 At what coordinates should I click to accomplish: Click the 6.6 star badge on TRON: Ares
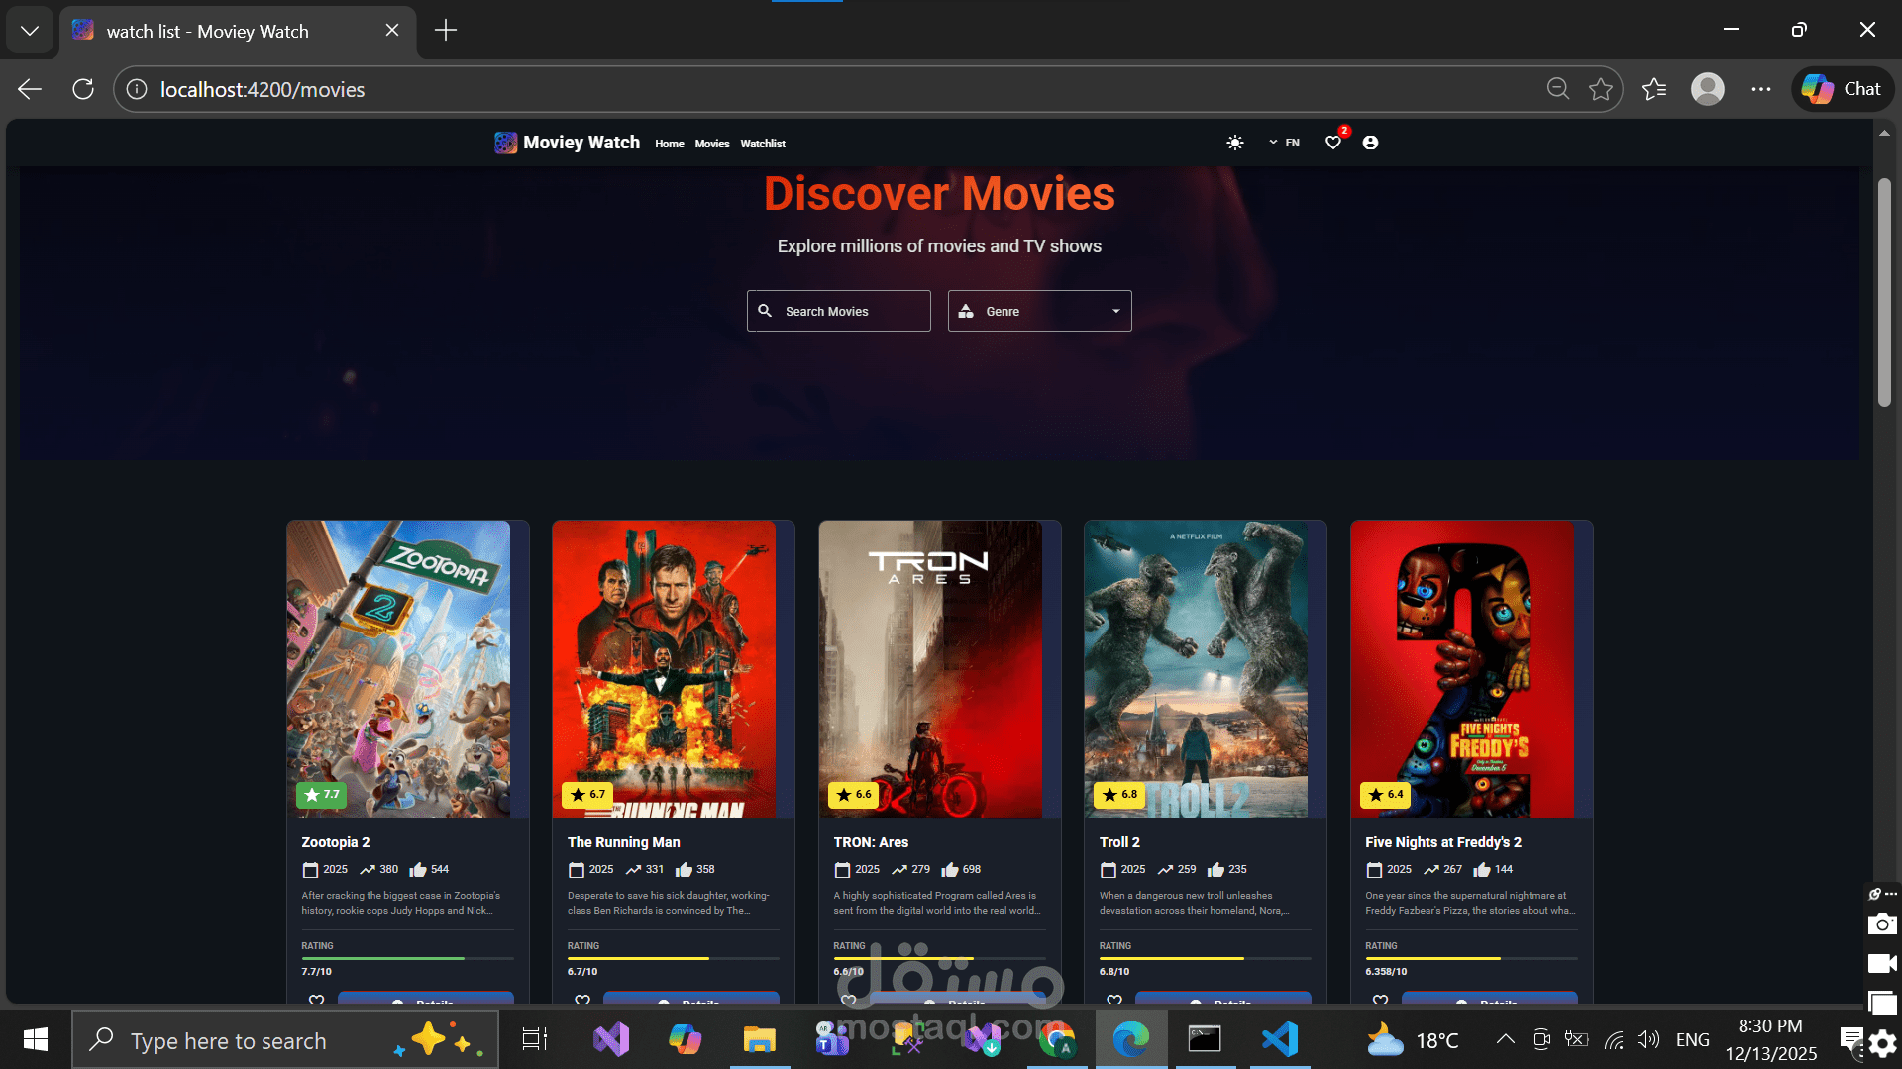point(853,795)
